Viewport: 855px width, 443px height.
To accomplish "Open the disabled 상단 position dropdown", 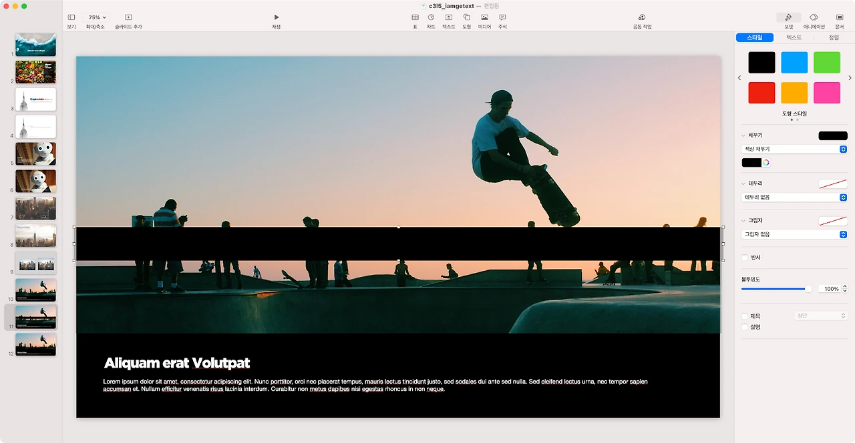I will [x=820, y=316].
